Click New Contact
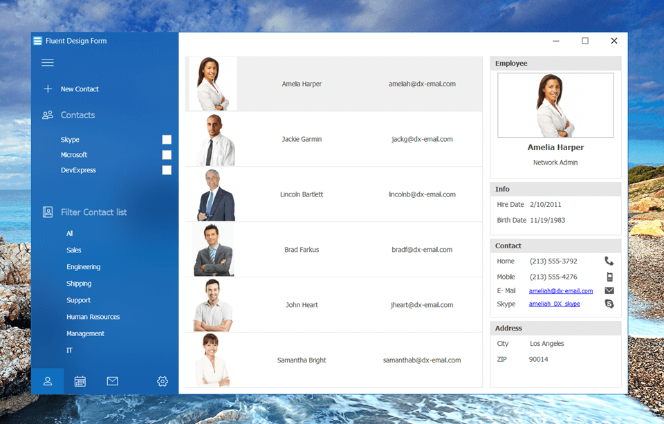 click(x=77, y=89)
